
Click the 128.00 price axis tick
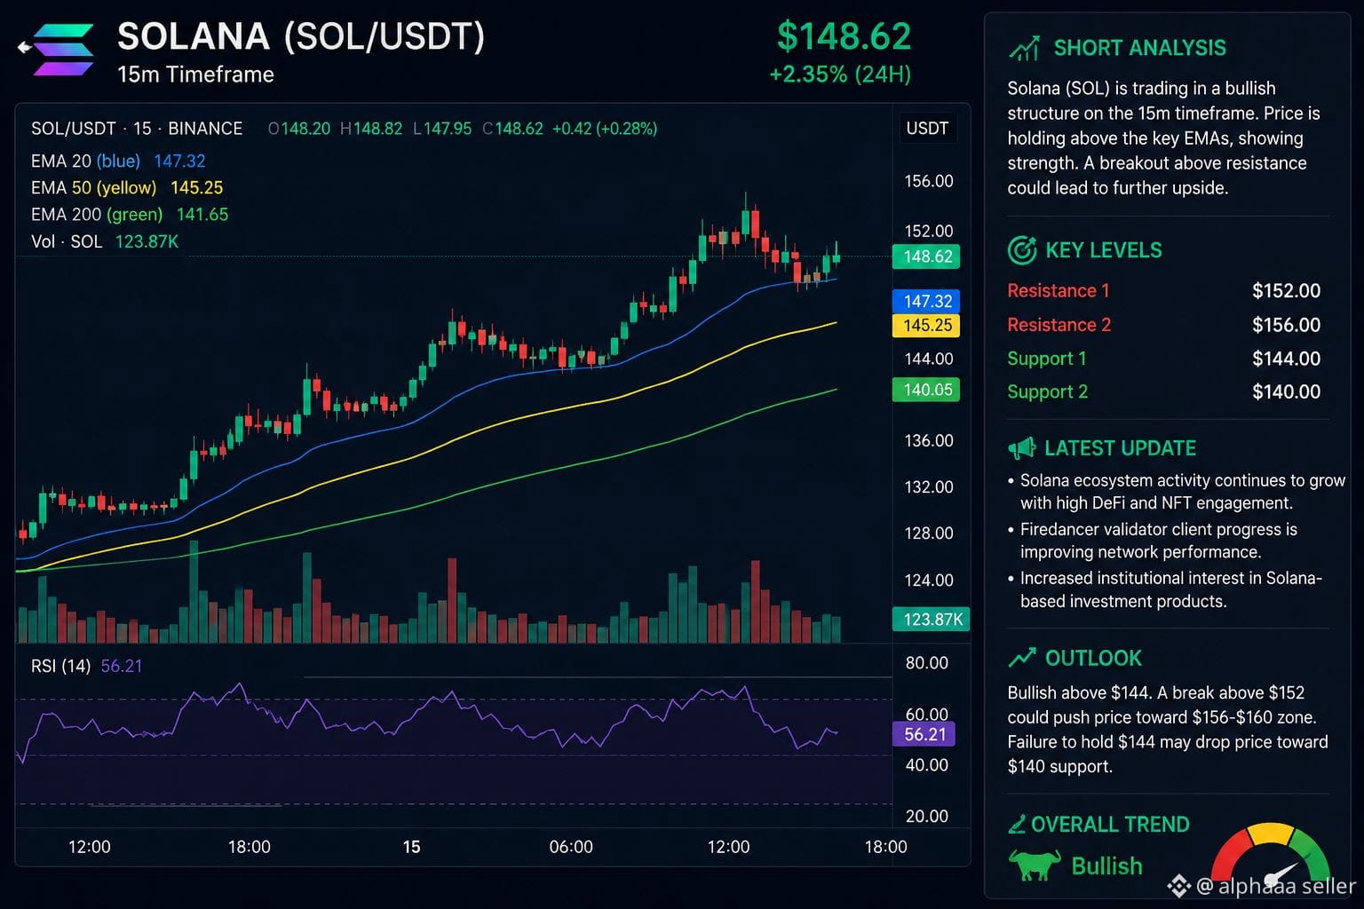point(928,533)
